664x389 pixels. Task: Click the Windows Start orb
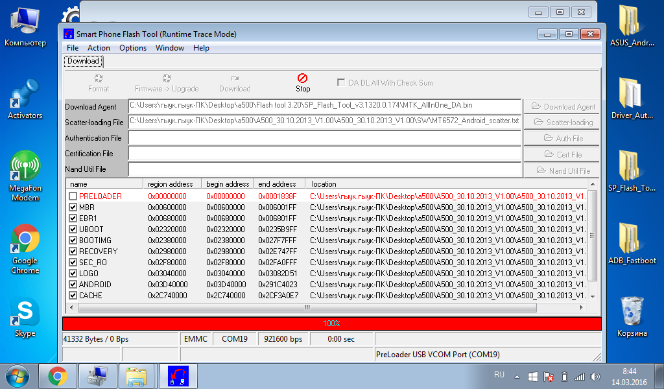tap(18, 376)
